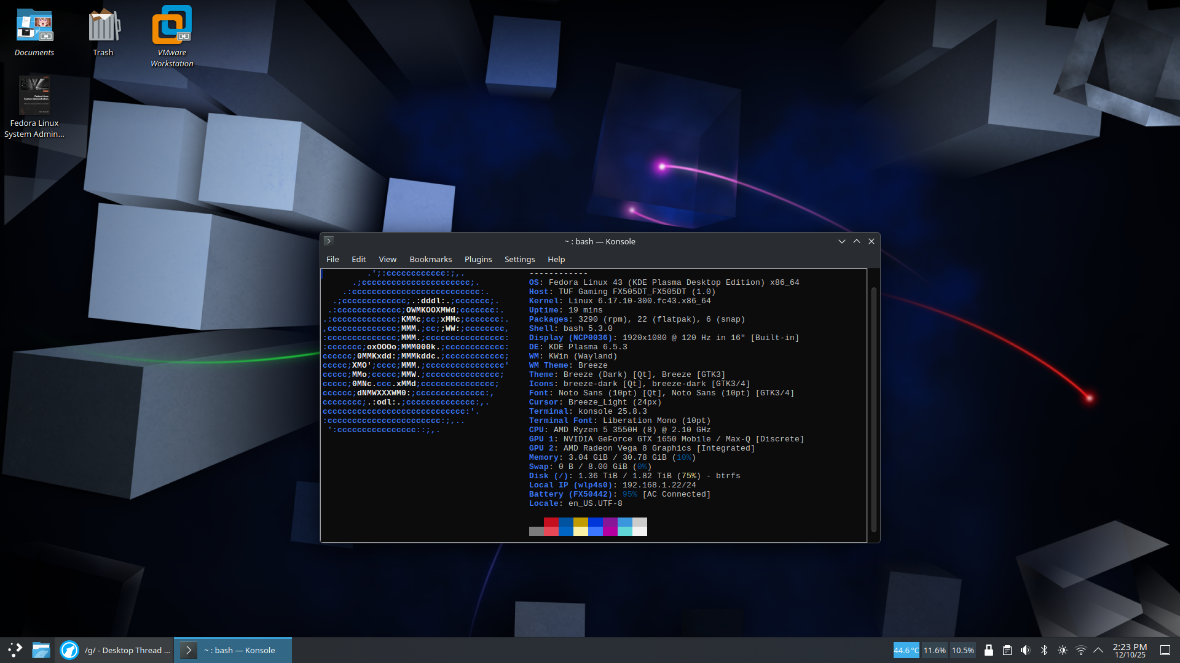
Task: Click the volume speaker tray icon
Action: tap(1025, 650)
